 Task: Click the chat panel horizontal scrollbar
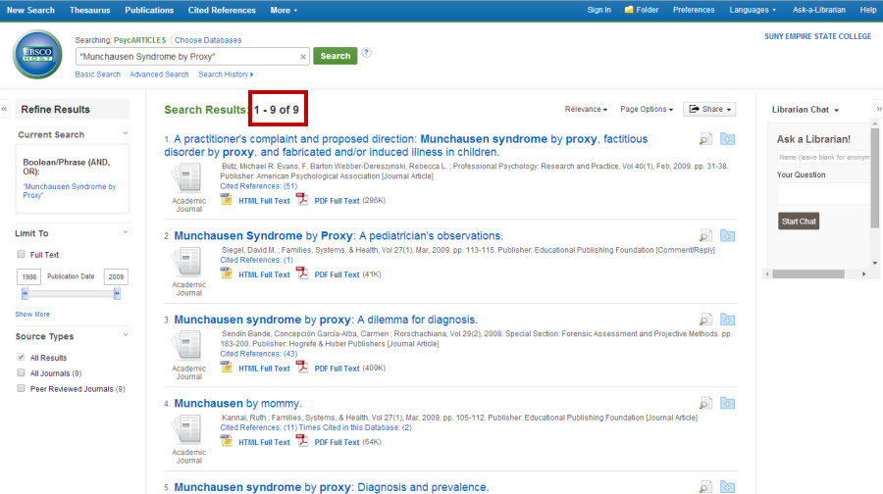(808, 274)
